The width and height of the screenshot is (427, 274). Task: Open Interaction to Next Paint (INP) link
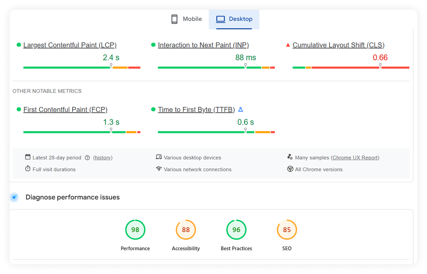click(x=203, y=45)
